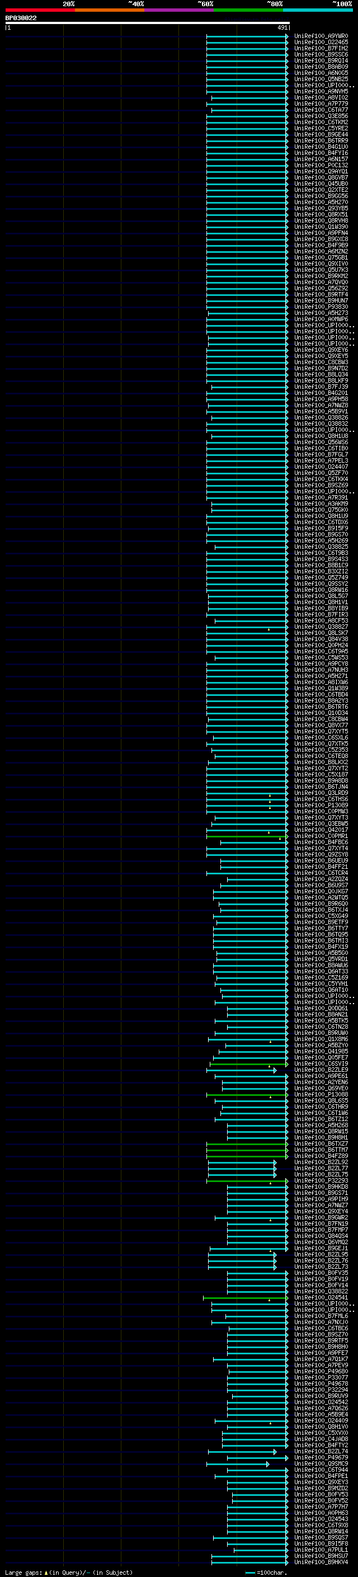
Task: Open hit UniRef100_B4FBC6
Action: click(x=321, y=842)
